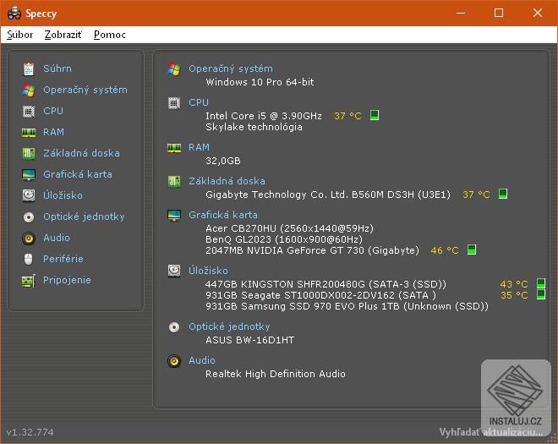This screenshot has height=444, width=558.
Task: Open Periférie section from sidebar
Action: [63, 259]
